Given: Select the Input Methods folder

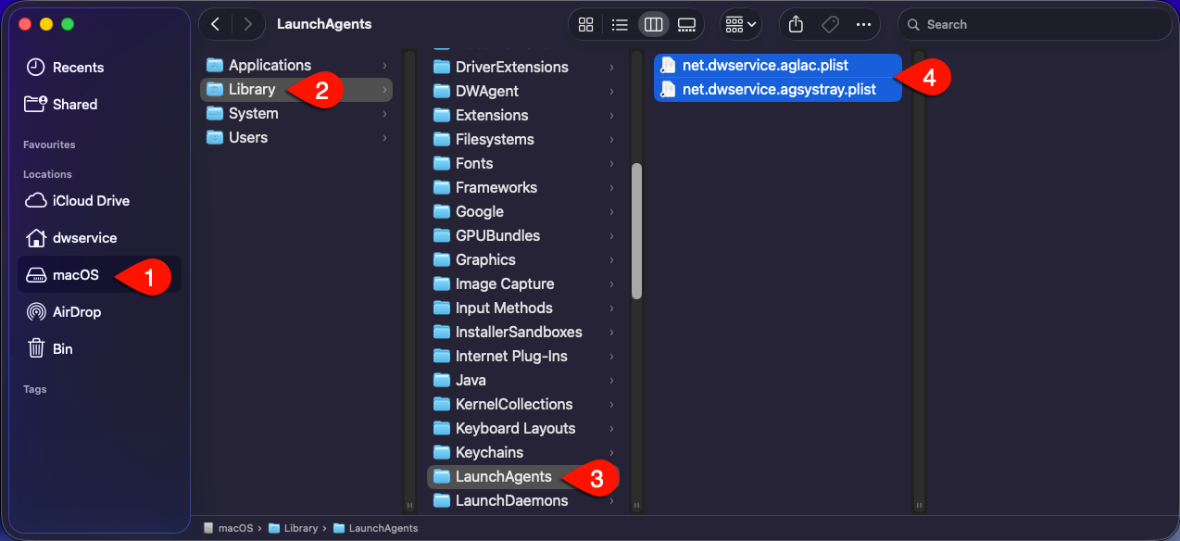Looking at the screenshot, I should click(523, 308).
